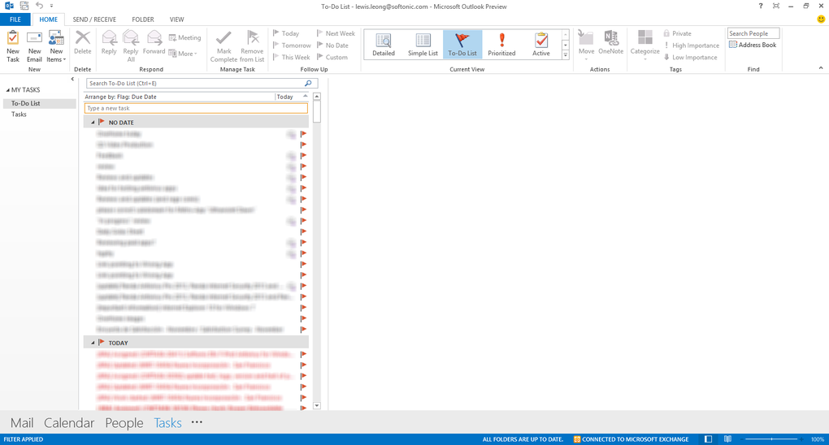The height and width of the screenshot is (445, 829).
Task: Open the VIEW ribbon tab
Action: (176, 19)
